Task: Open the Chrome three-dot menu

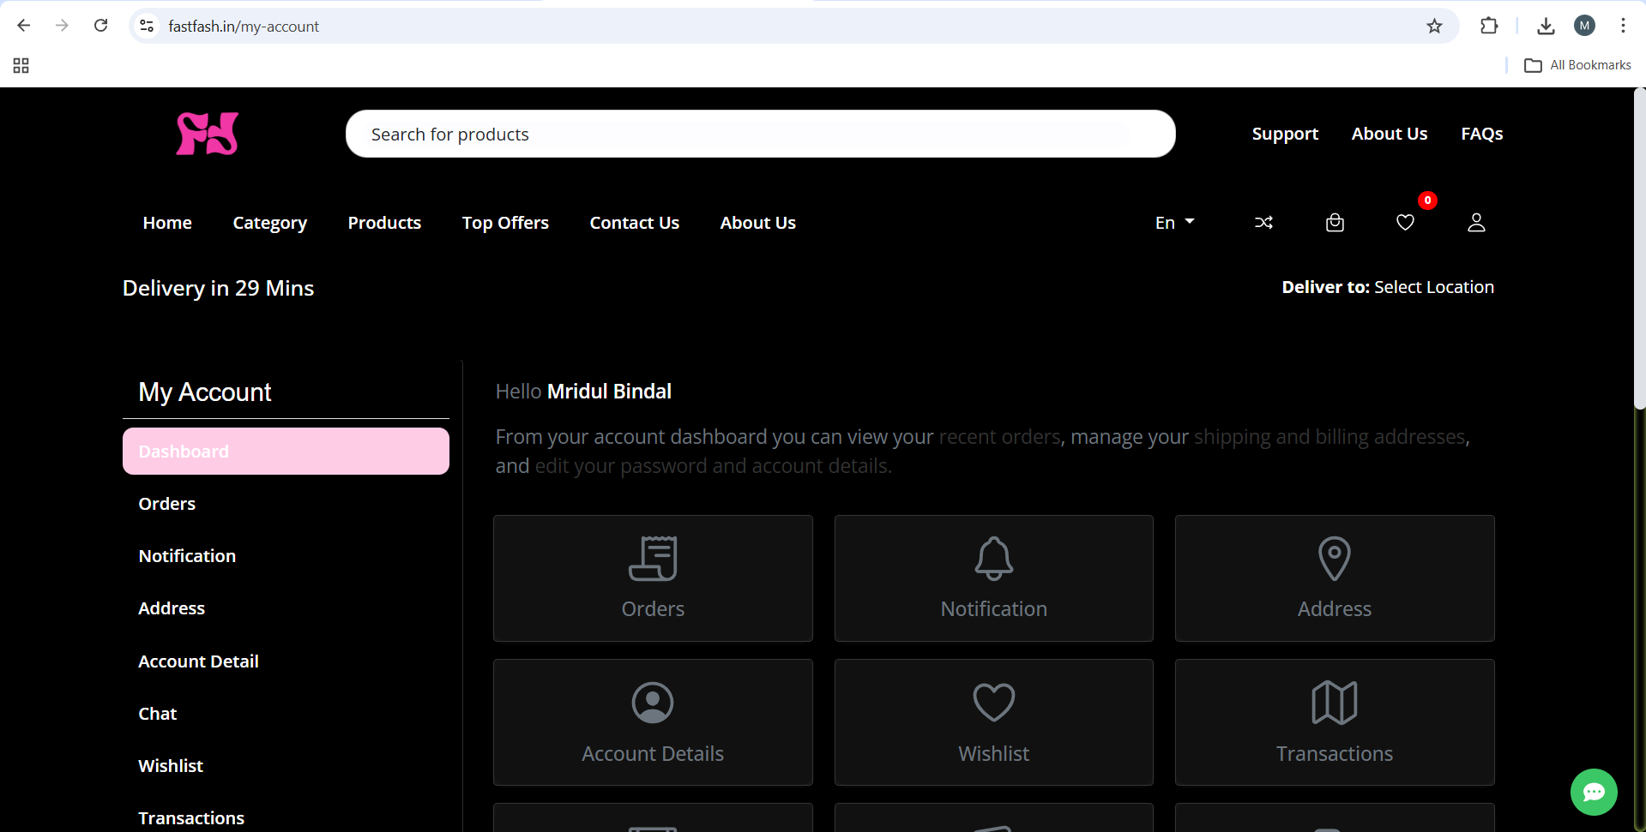Action: [1623, 26]
